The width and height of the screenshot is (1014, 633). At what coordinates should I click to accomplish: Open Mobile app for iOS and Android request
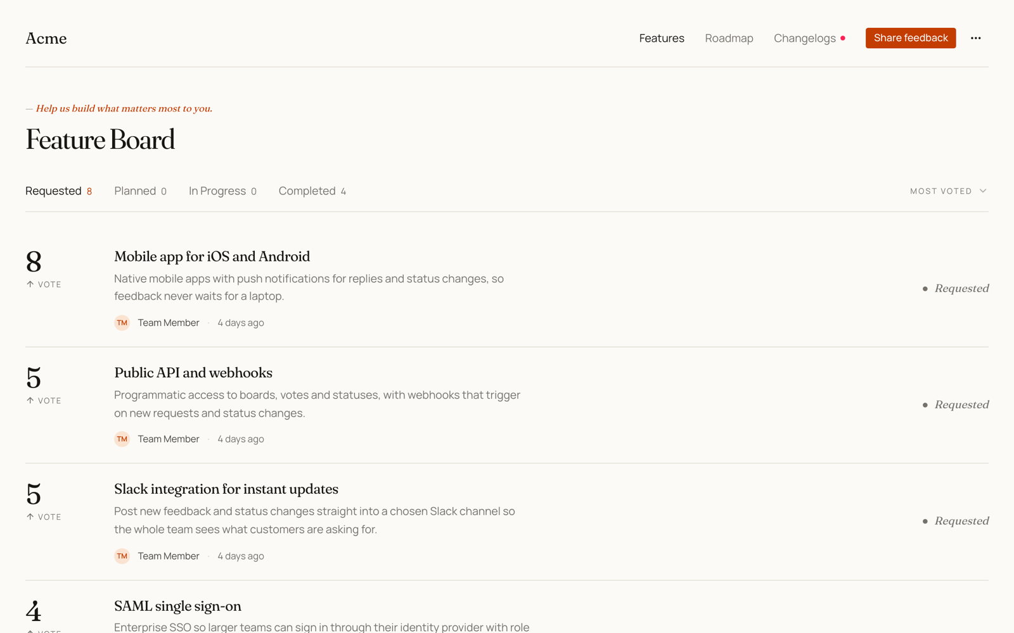coord(212,256)
